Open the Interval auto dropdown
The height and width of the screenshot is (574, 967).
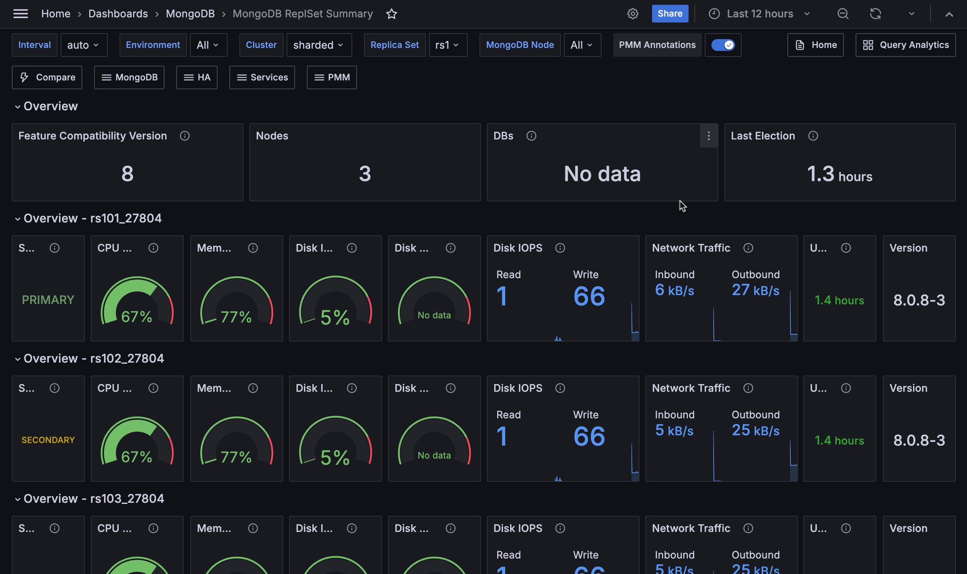pyautogui.click(x=83, y=45)
